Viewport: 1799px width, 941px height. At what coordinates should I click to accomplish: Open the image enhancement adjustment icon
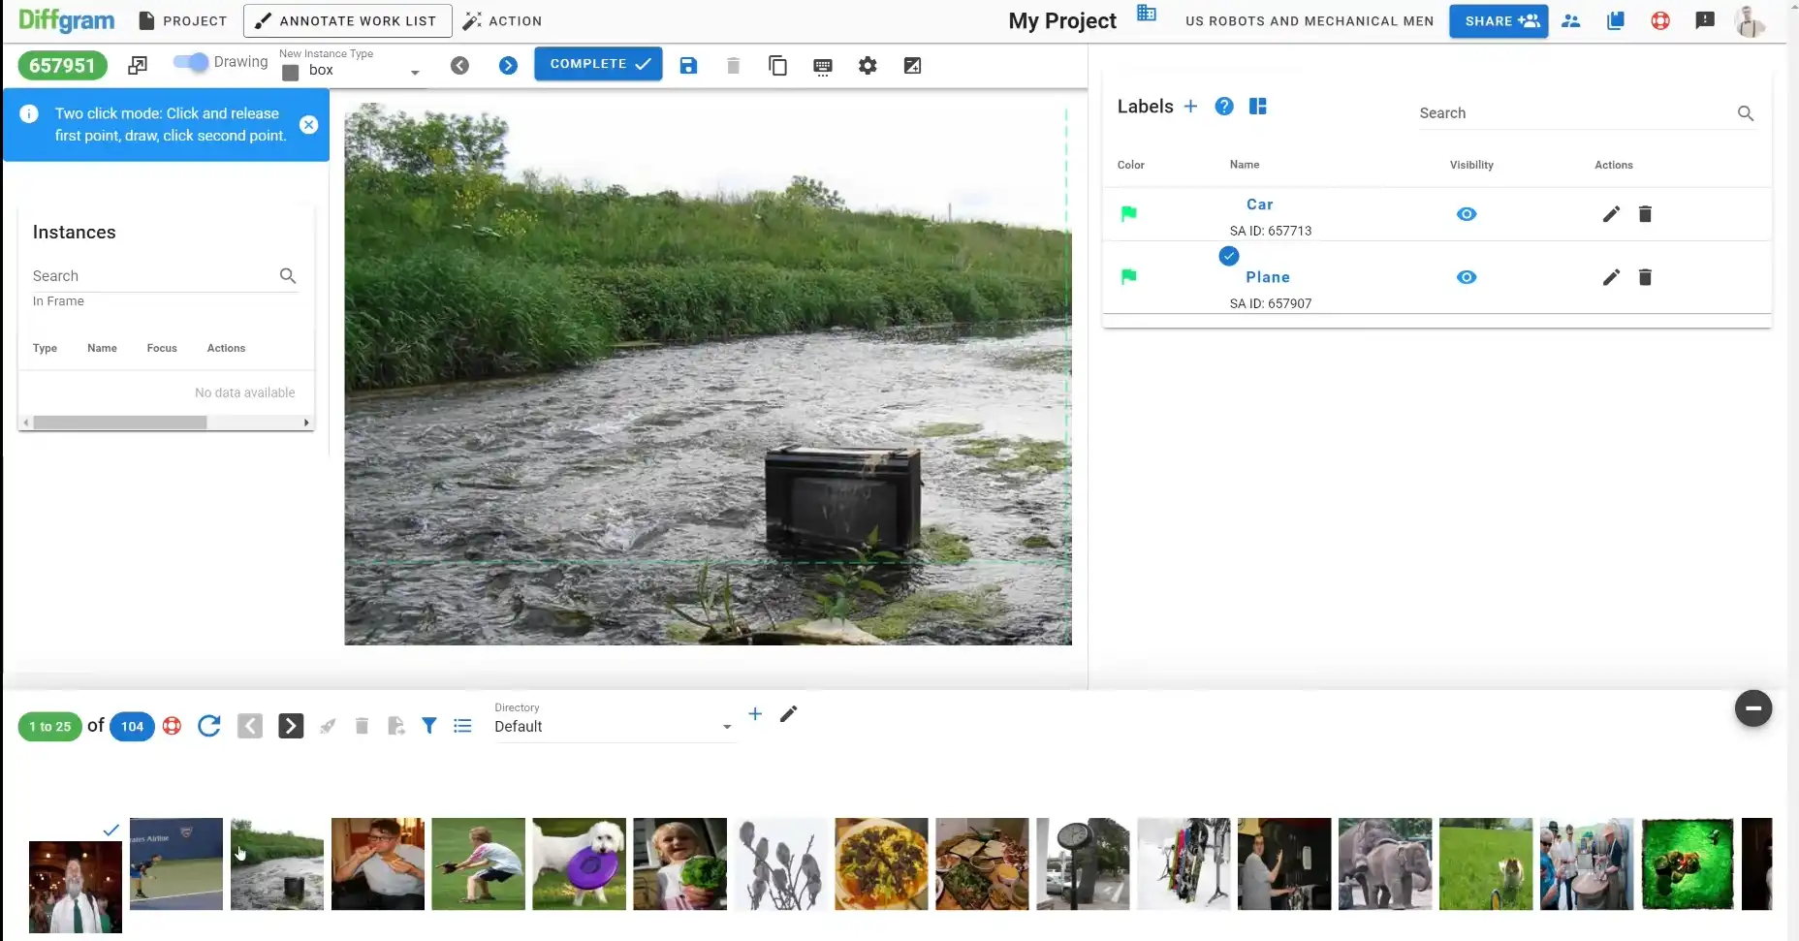click(x=912, y=65)
